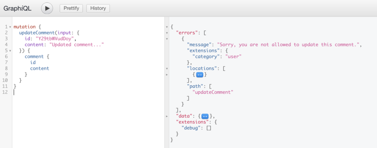The image size is (377, 148).
Task: Click the gutter arrow beside the folded locations object
Action: click(167, 75)
